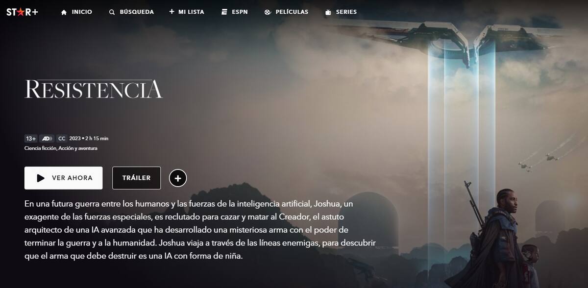Click the AD audio description badge
This screenshot has width=588, height=288.
(x=47, y=139)
